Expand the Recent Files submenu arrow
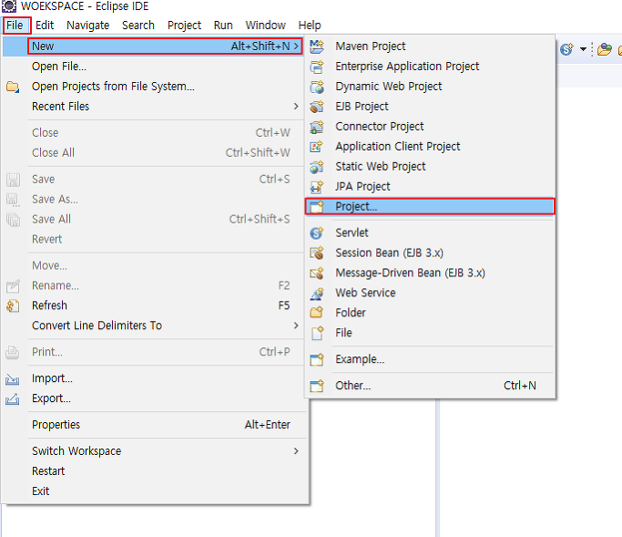622x537 pixels. tap(296, 106)
